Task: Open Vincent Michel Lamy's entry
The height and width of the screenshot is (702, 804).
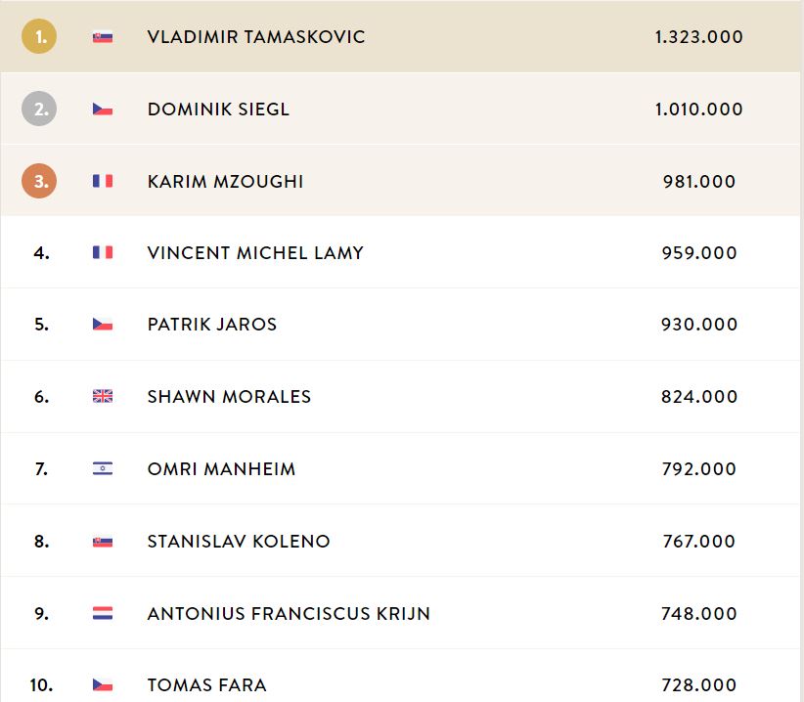Action: point(255,252)
